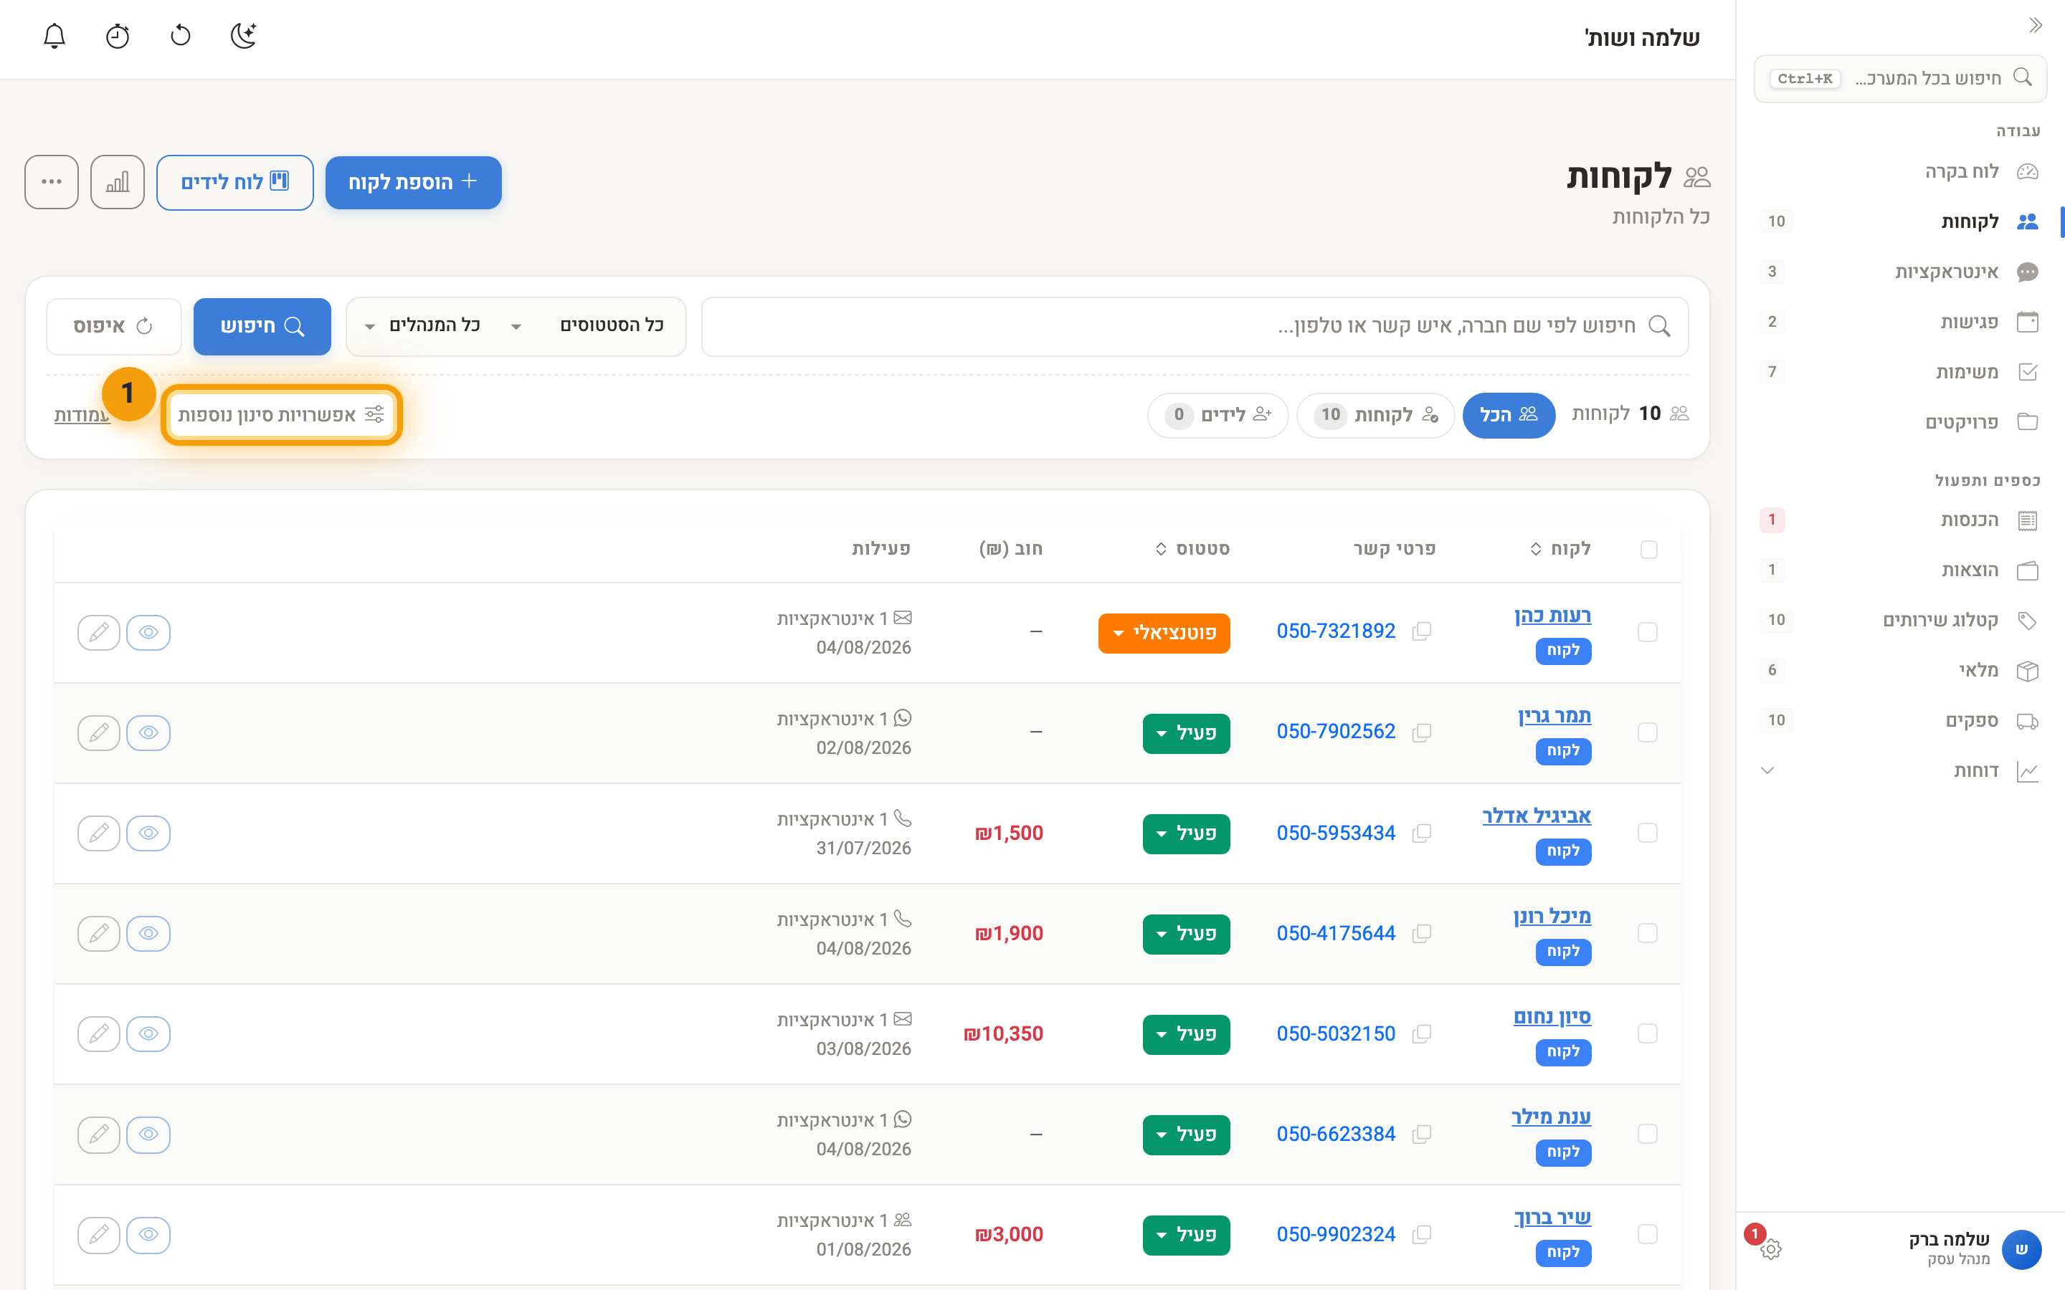Collapse sidebar with double chevron icon
This screenshot has width=2065, height=1290.
pyautogui.click(x=2035, y=26)
